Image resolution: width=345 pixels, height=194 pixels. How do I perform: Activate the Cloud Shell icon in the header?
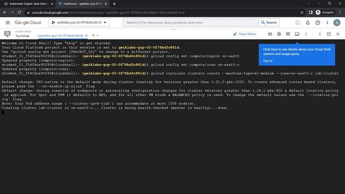[298, 23]
